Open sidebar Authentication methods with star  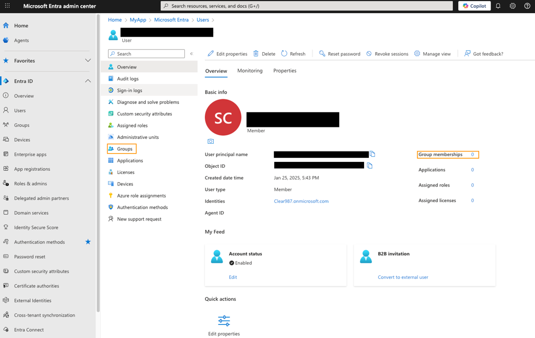pos(39,242)
